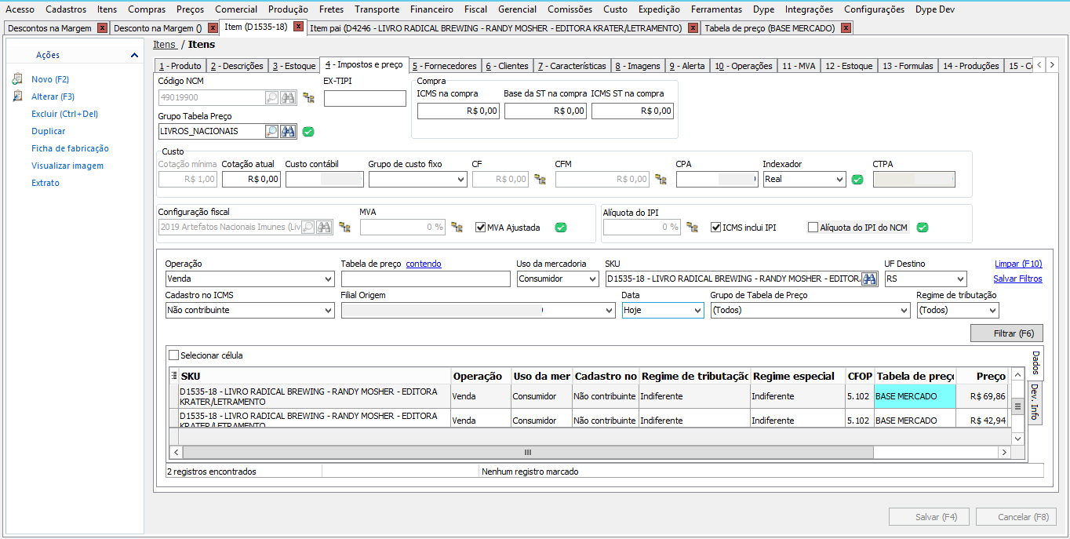
Task: Close the Descontos na Margem tab
Action: coord(102,28)
